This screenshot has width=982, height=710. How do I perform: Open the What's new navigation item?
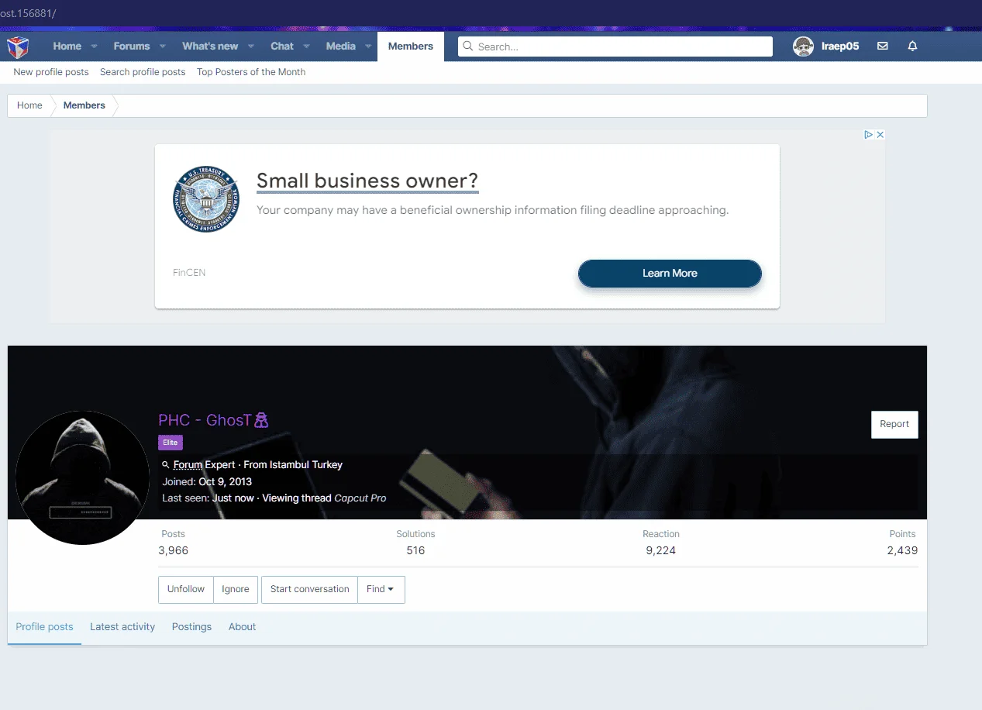[210, 47]
